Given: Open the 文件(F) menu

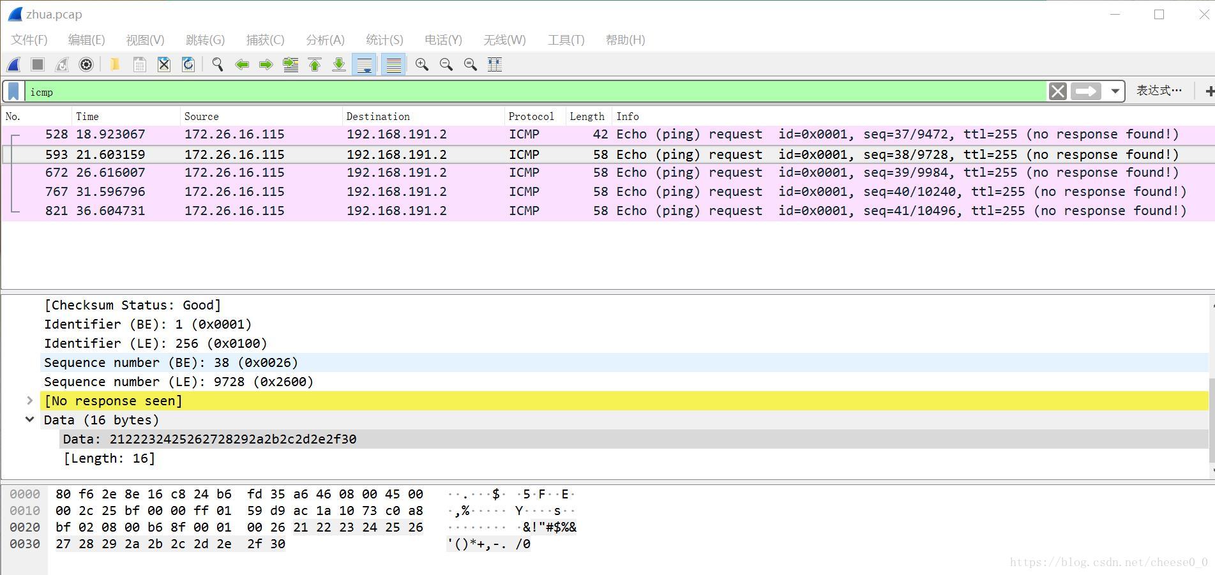Looking at the screenshot, I should (29, 40).
